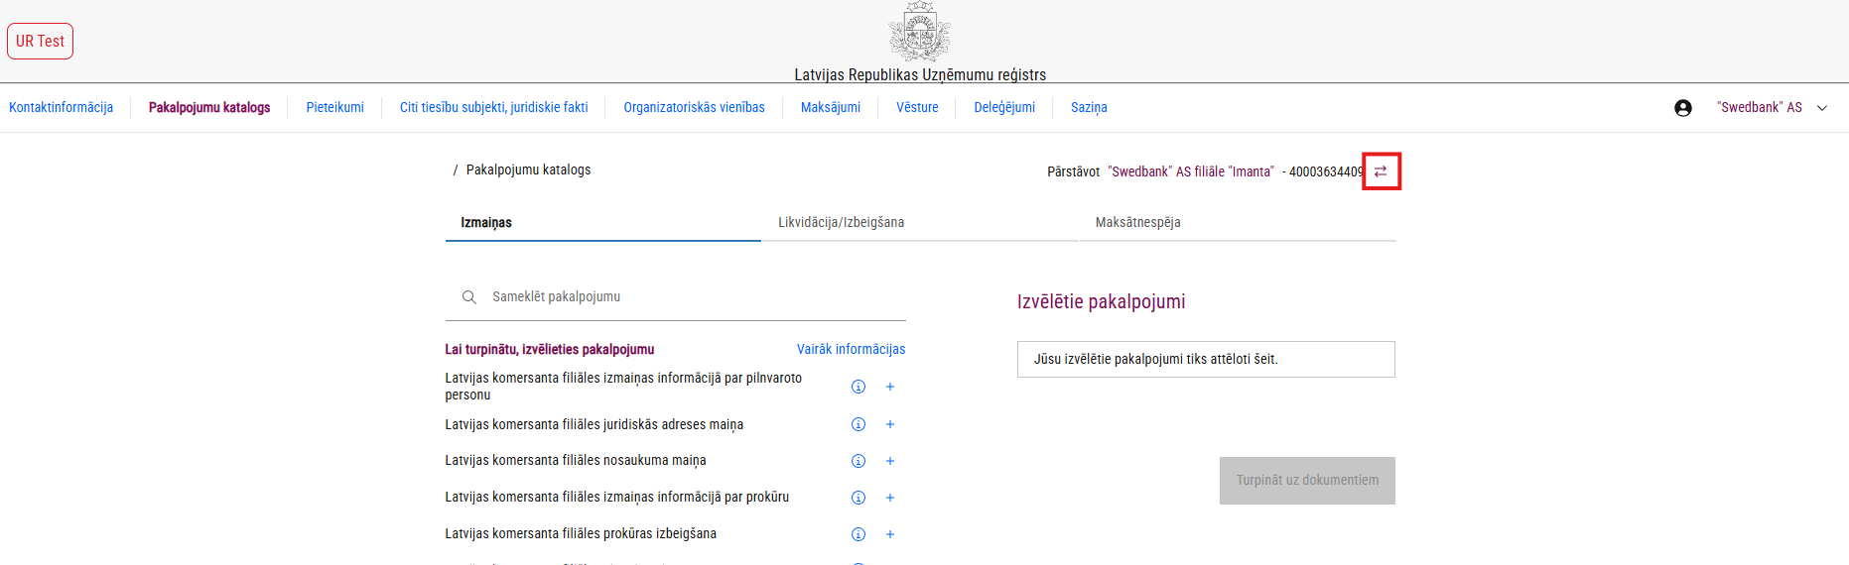Select the Izmaiņas tab

pos(603,223)
